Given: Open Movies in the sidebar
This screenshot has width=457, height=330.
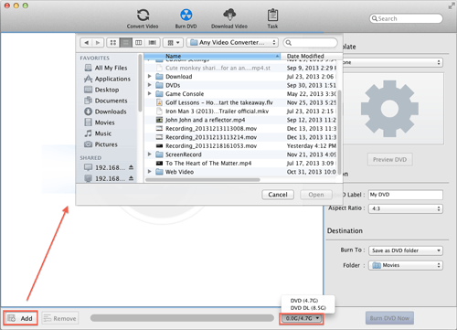Looking at the screenshot, I should click(100, 122).
